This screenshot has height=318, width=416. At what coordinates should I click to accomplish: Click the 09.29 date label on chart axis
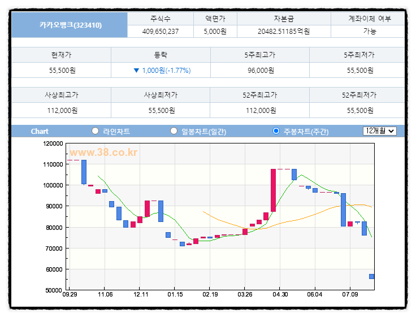(x=70, y=294)
